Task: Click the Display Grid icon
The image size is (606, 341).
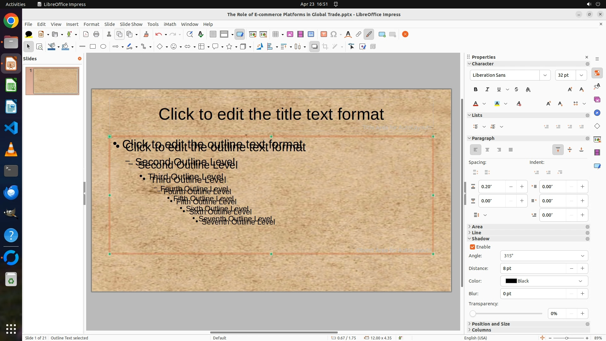Action: pyautogui.click(x=213, y=34)
